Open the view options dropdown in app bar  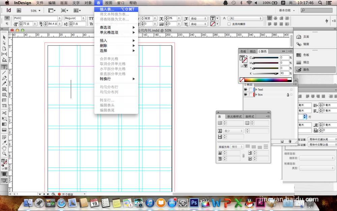coord(52,10)
